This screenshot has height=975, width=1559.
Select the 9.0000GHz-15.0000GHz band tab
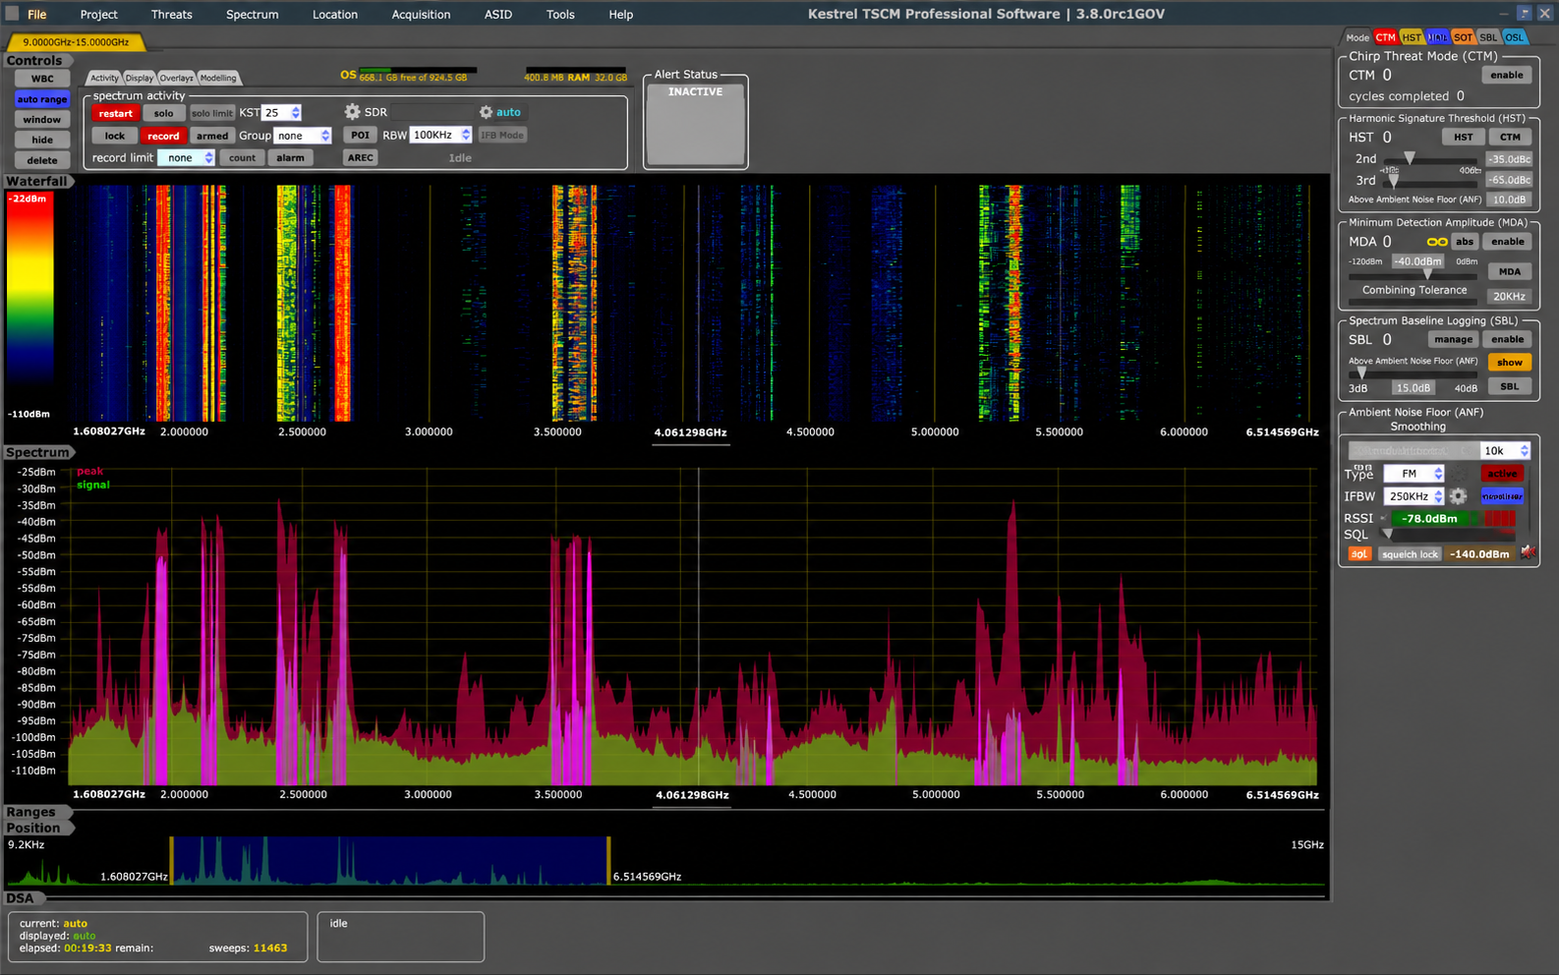coord(76,42)
